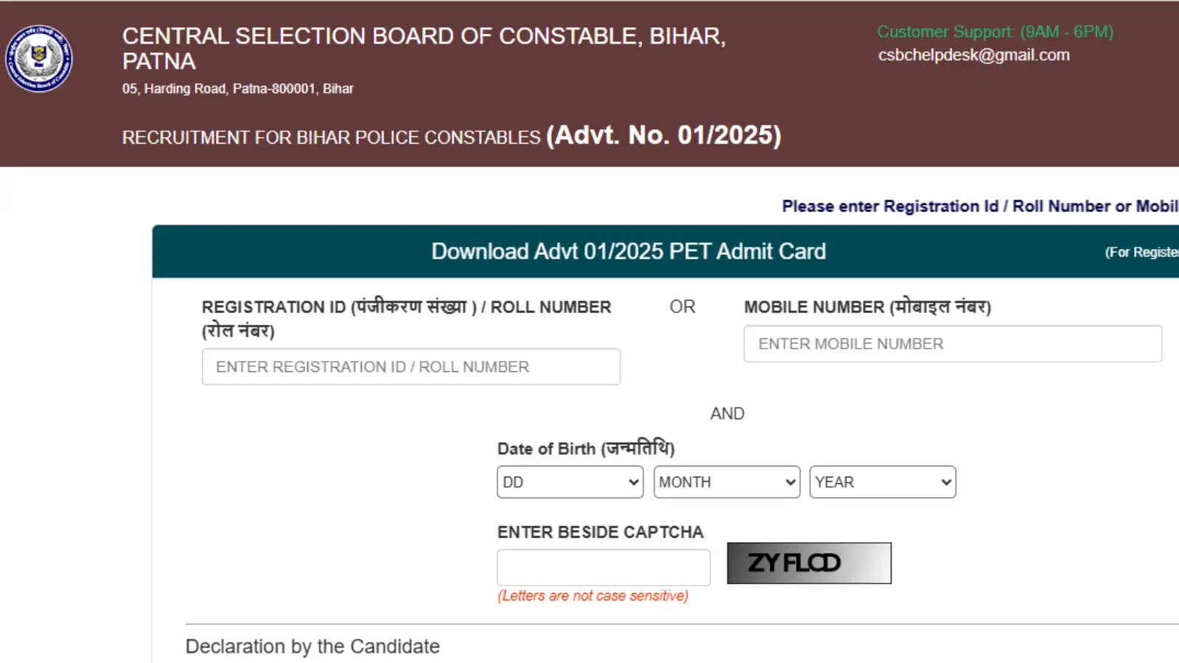Click the Mobile Number label

(867, 307)
